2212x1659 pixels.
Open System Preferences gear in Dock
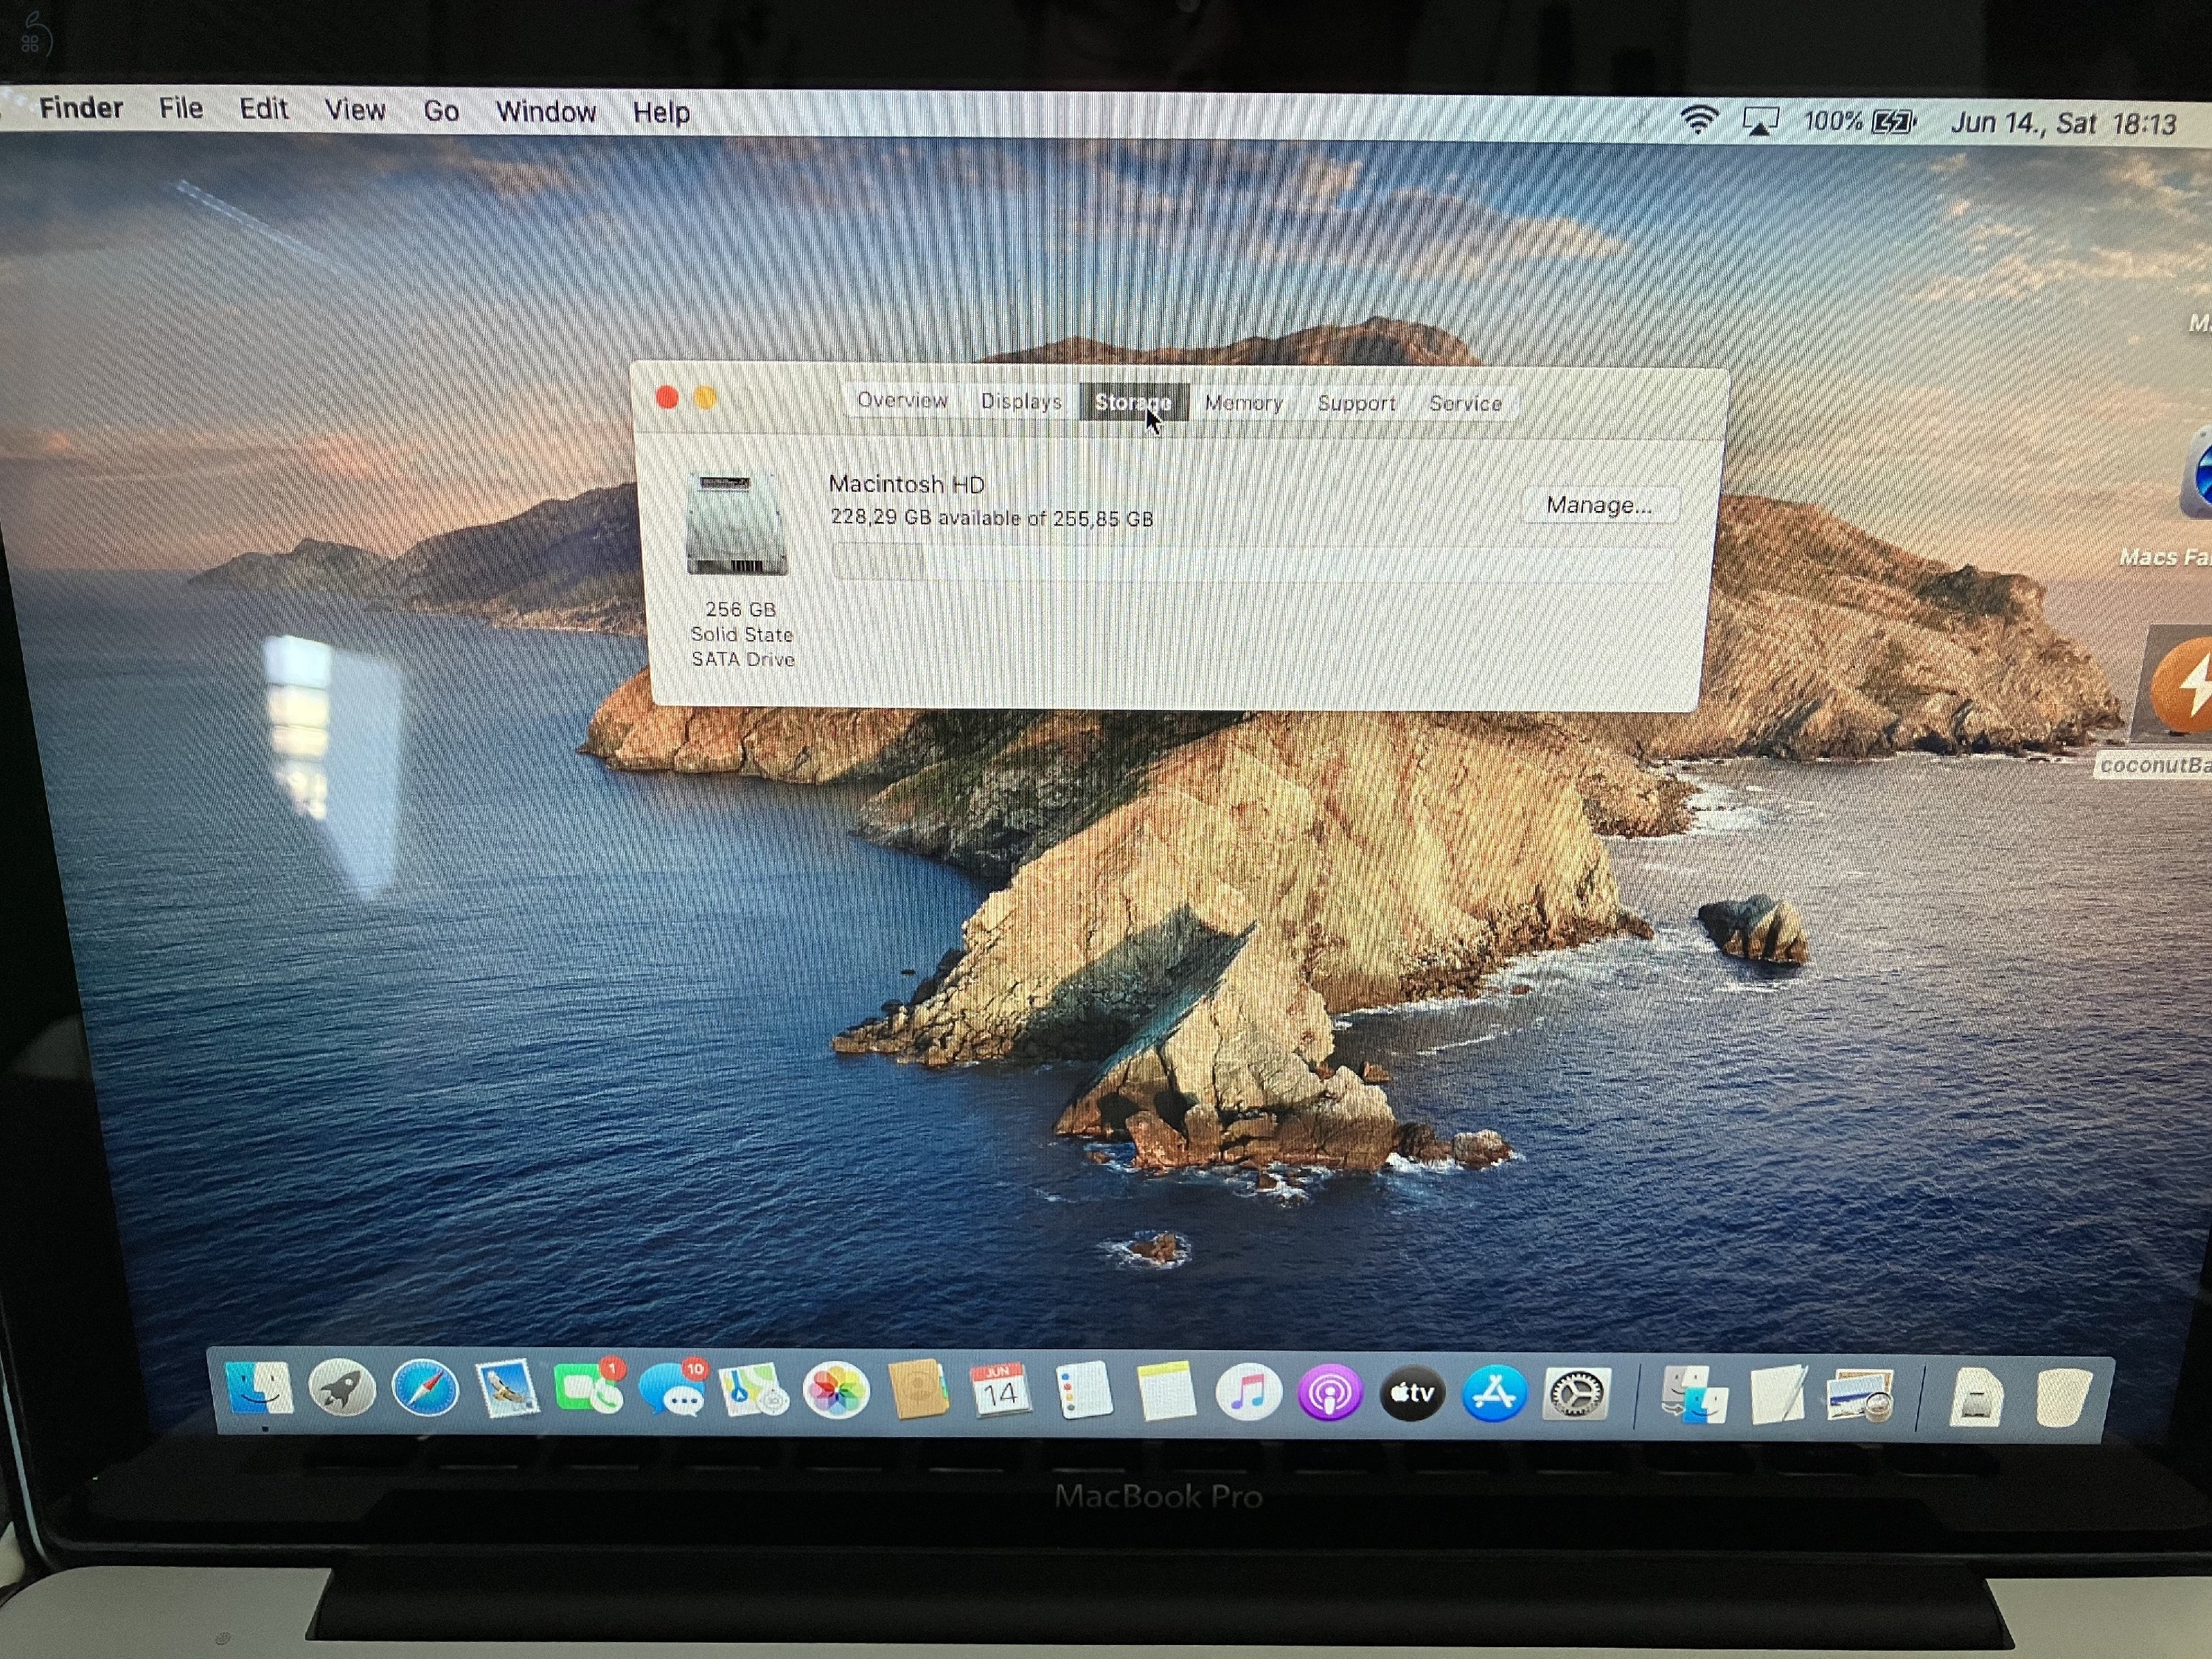[1576, 1393]
